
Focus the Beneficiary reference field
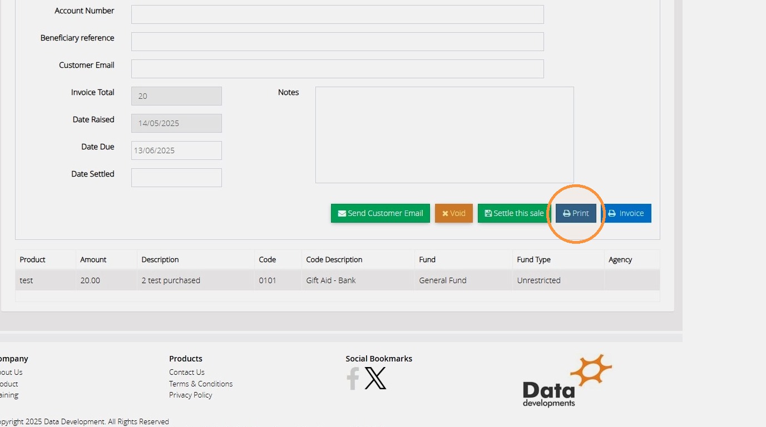click(337, 42)
